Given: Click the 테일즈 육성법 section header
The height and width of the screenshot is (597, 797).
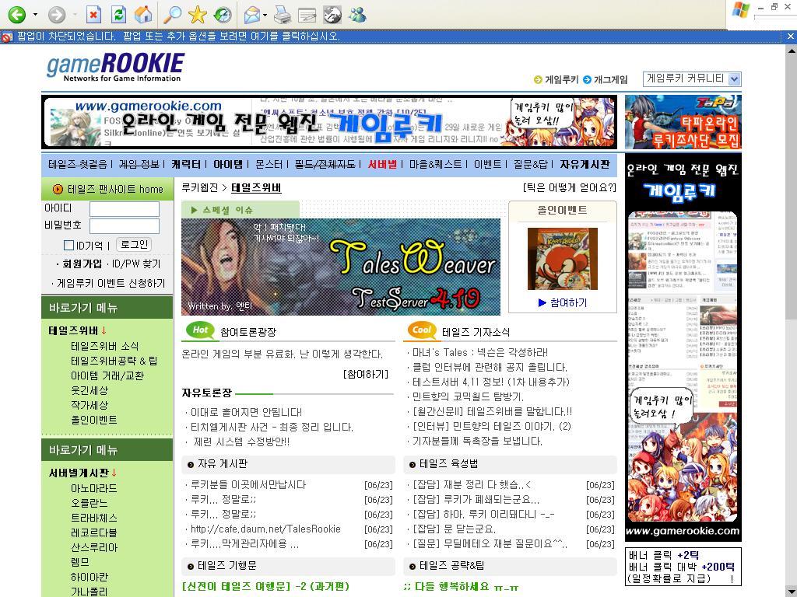Looking at the screenshot, I should (510, 464).
